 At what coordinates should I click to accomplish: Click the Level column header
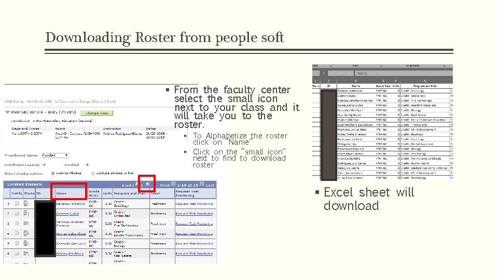tap(155, 193)
